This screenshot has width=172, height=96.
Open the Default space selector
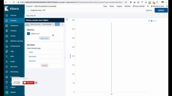pos(13,92)
